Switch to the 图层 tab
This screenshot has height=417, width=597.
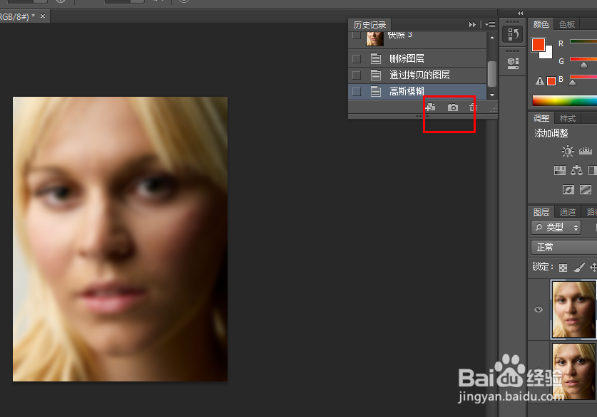pyautogui.click(x=541, y=212)
